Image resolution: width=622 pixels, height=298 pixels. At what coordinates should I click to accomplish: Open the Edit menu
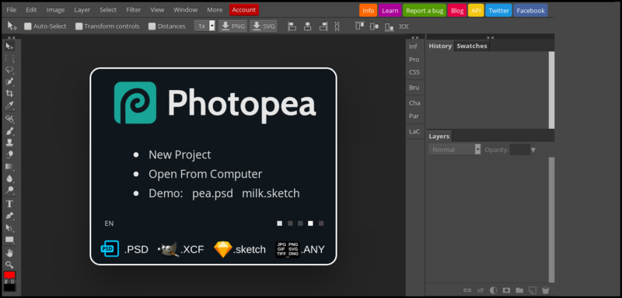[x=31, y=10]
